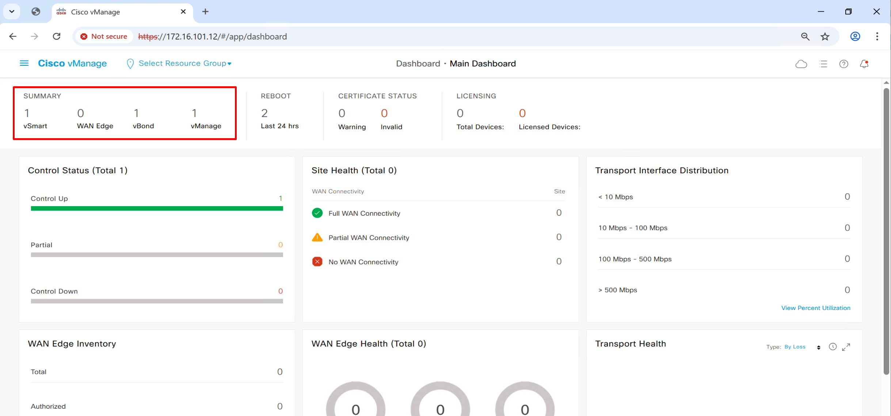
Task: Expand Transport Health widget to full view
Action: 846,347
